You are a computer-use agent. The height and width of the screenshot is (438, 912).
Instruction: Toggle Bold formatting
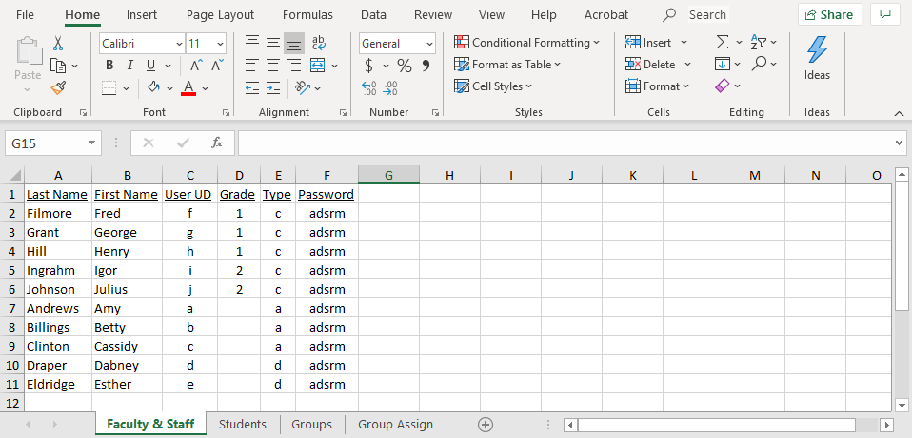click(x=109, y=66)
